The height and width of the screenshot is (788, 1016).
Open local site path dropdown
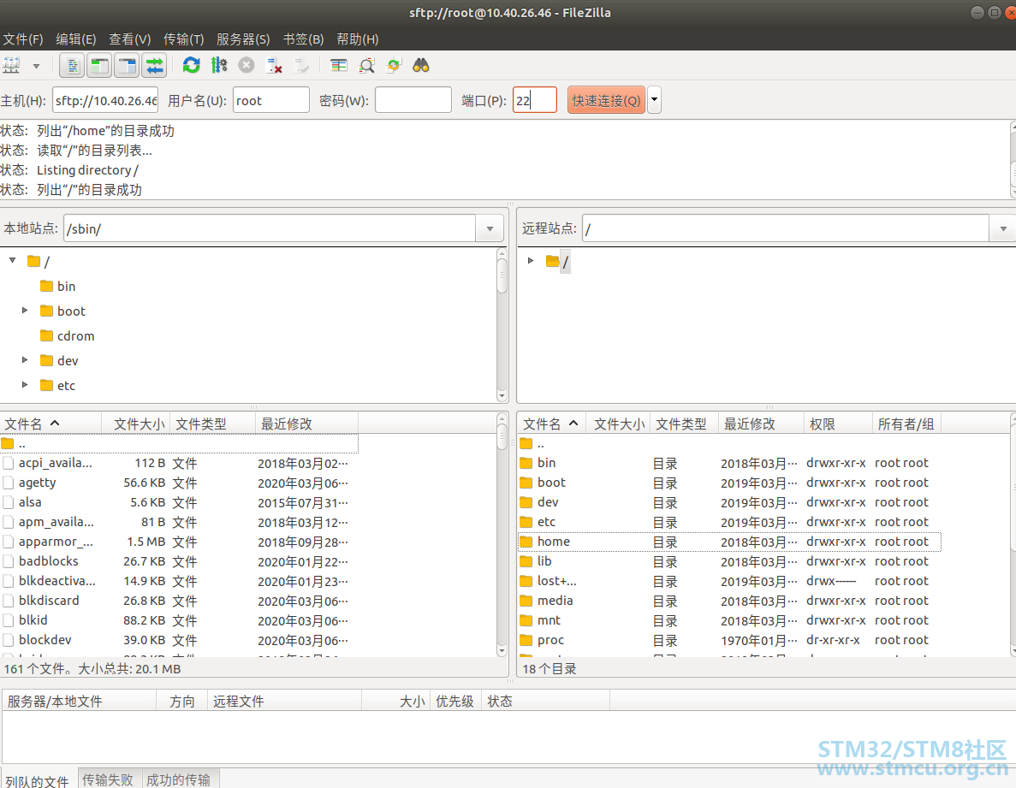pyautogui.click(x=490, y=228)
